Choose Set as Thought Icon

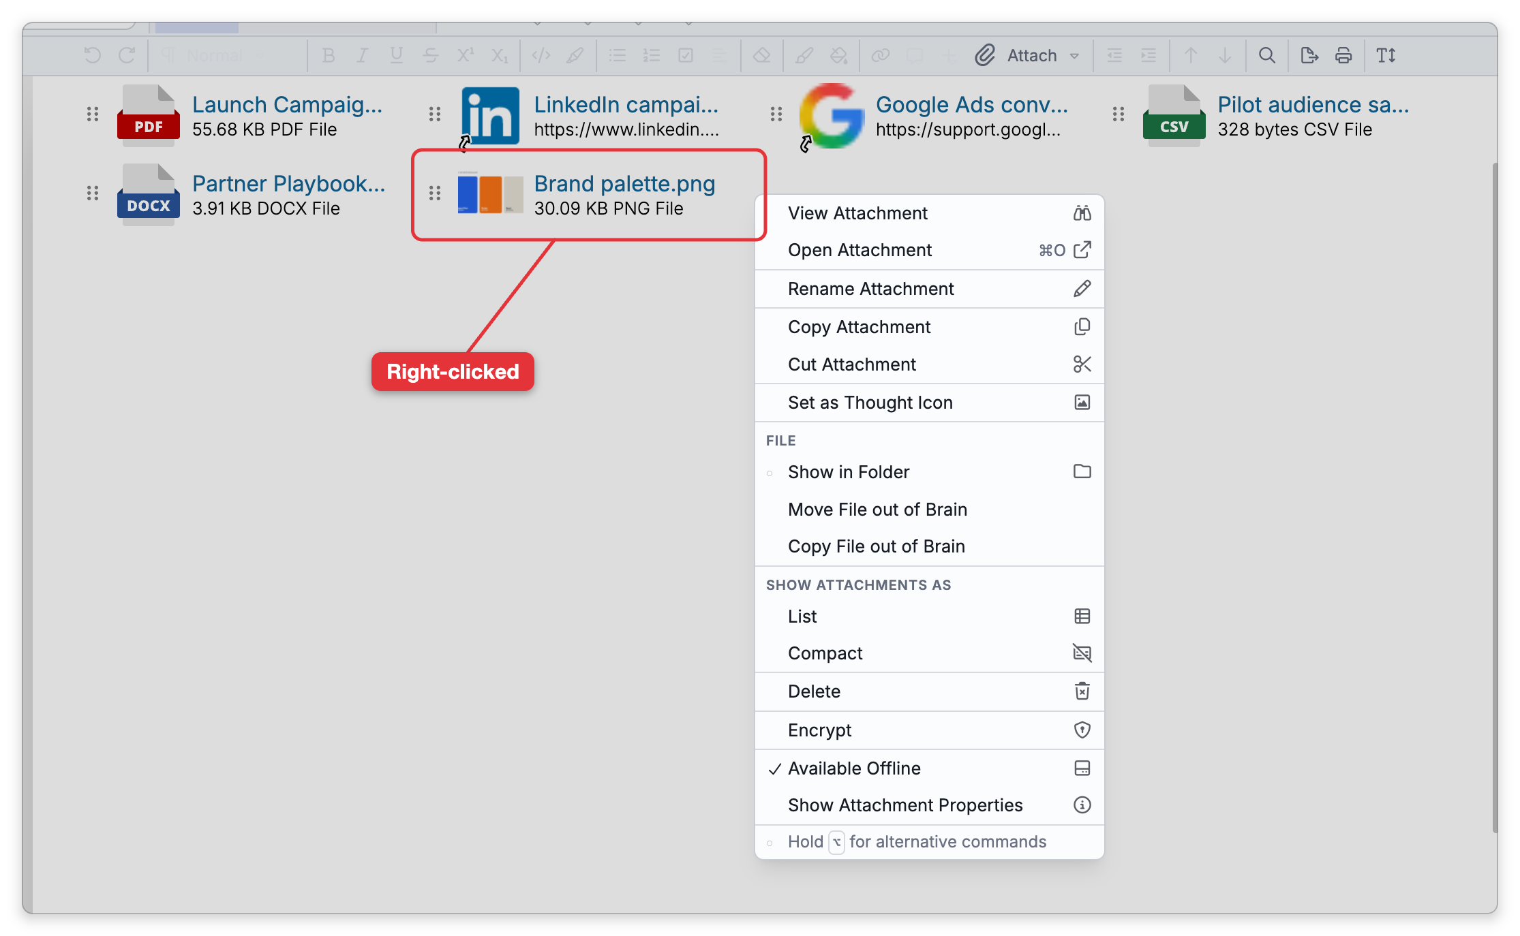(x=929, y=403)
